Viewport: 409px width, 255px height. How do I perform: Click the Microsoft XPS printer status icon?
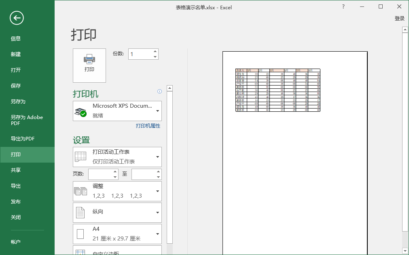81,112
